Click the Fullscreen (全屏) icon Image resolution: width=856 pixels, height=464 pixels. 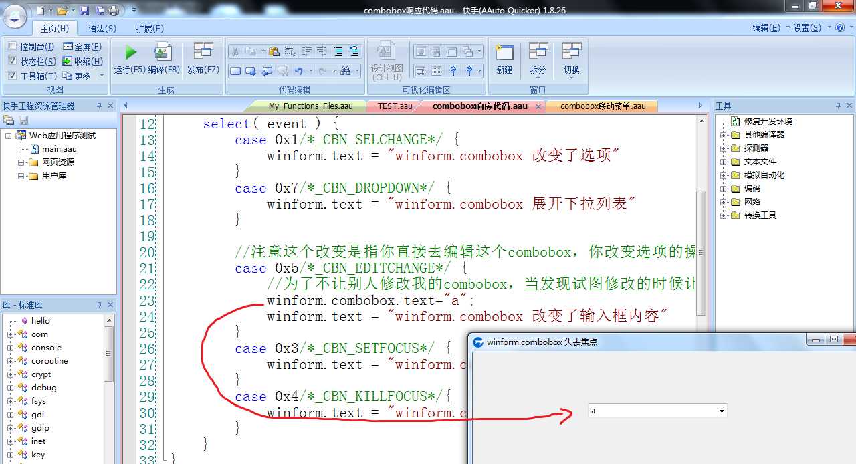[68, 47]
